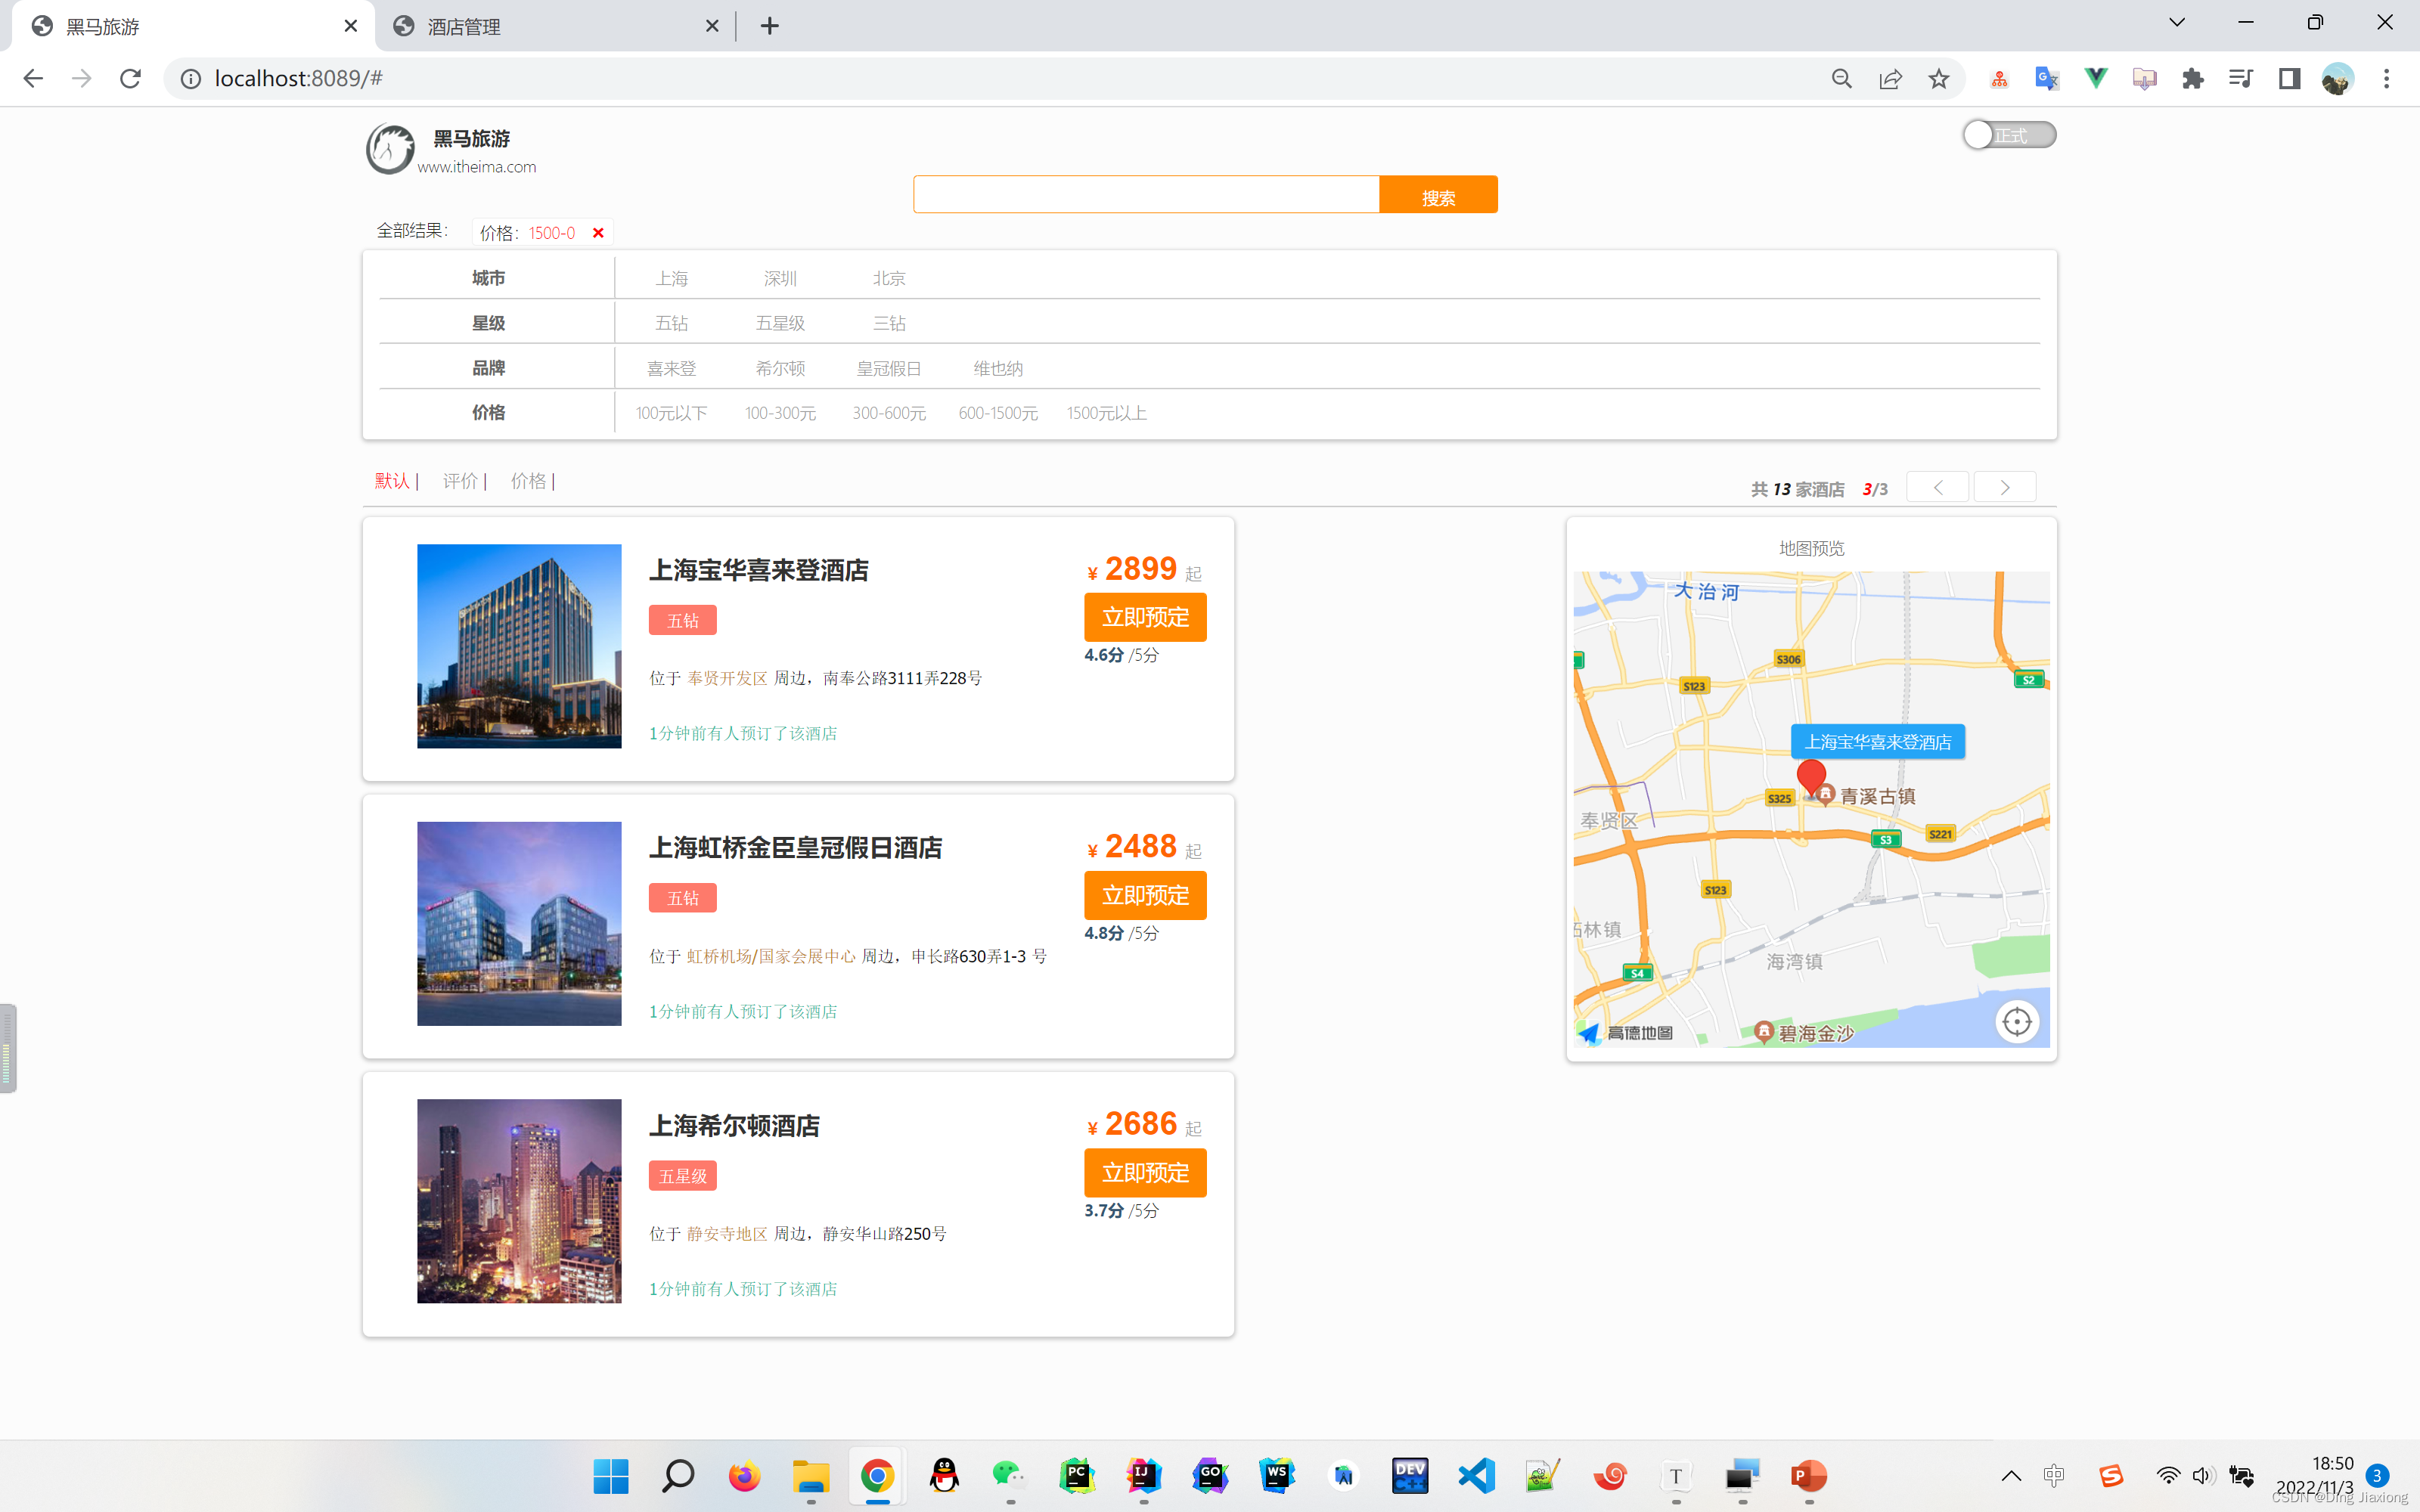Filter by brand 希尔顿

[780, 369]
